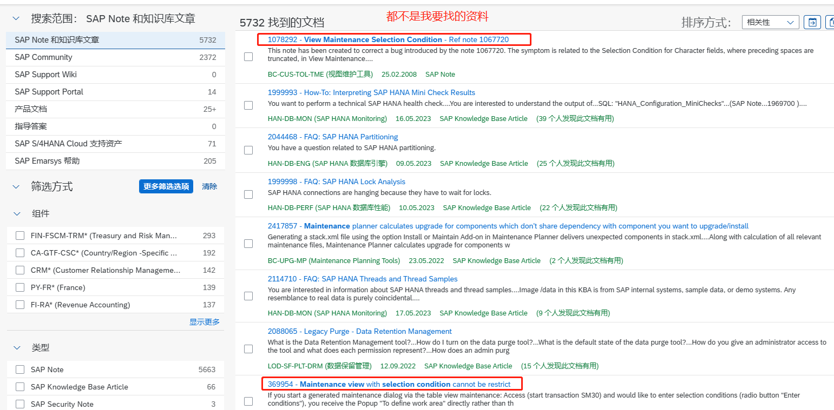Collapse the 搜索范围 section
Image resolution: width=834 pixels, height=410 pixels.
(x=16, y=18)
